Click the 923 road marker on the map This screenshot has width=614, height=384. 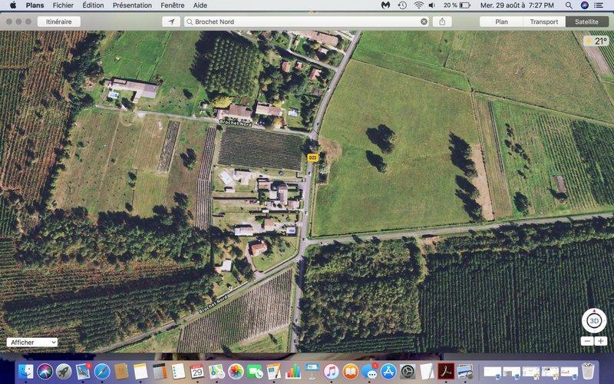[312, 157]
